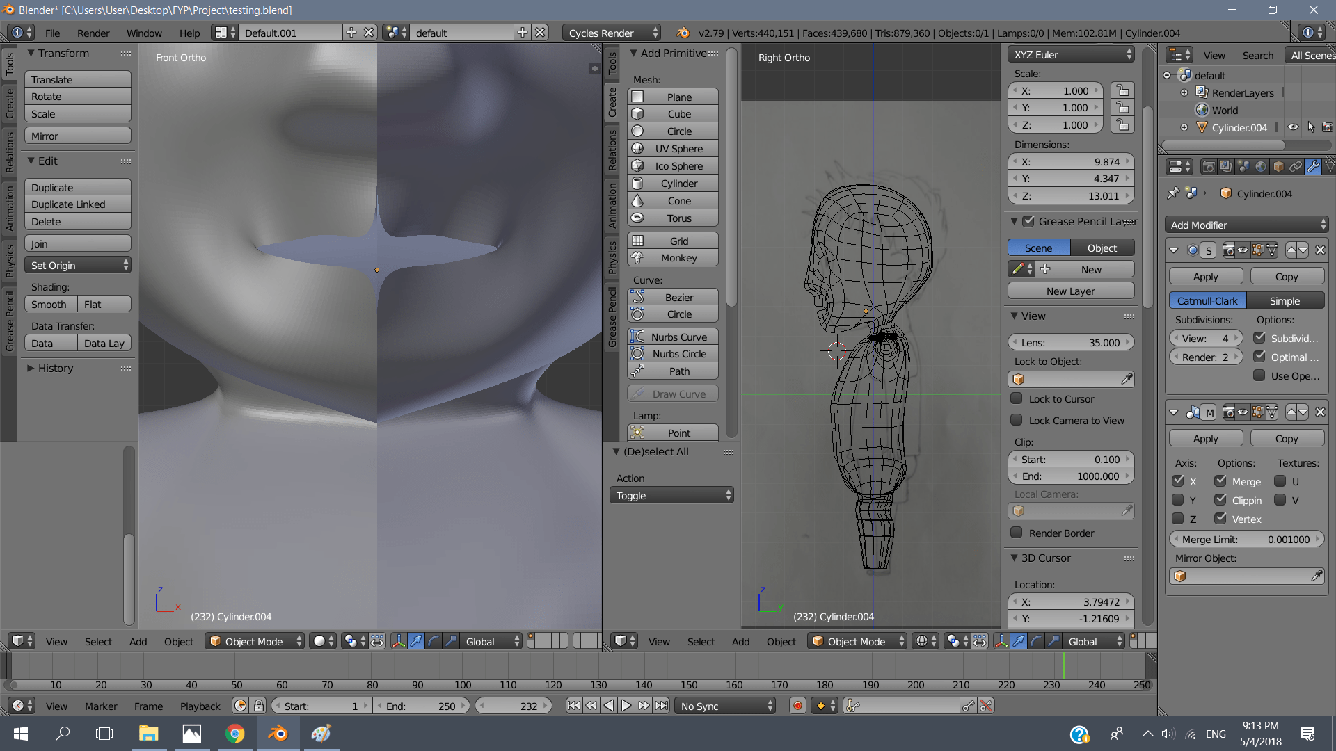
Task: Check the Use OpenSubdiv option on Subsurf modifier
Action: (x=1260, y=375)
